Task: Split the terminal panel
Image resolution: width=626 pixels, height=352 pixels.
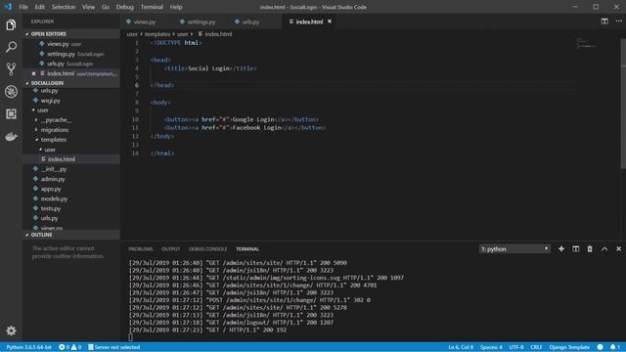Action: pos(576,248)
